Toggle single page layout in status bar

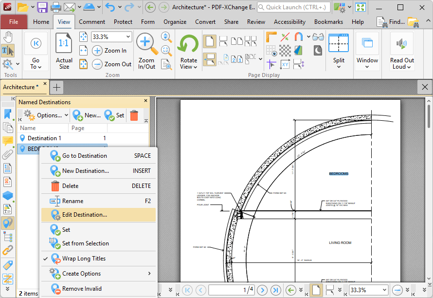click(x=316, y=290)
